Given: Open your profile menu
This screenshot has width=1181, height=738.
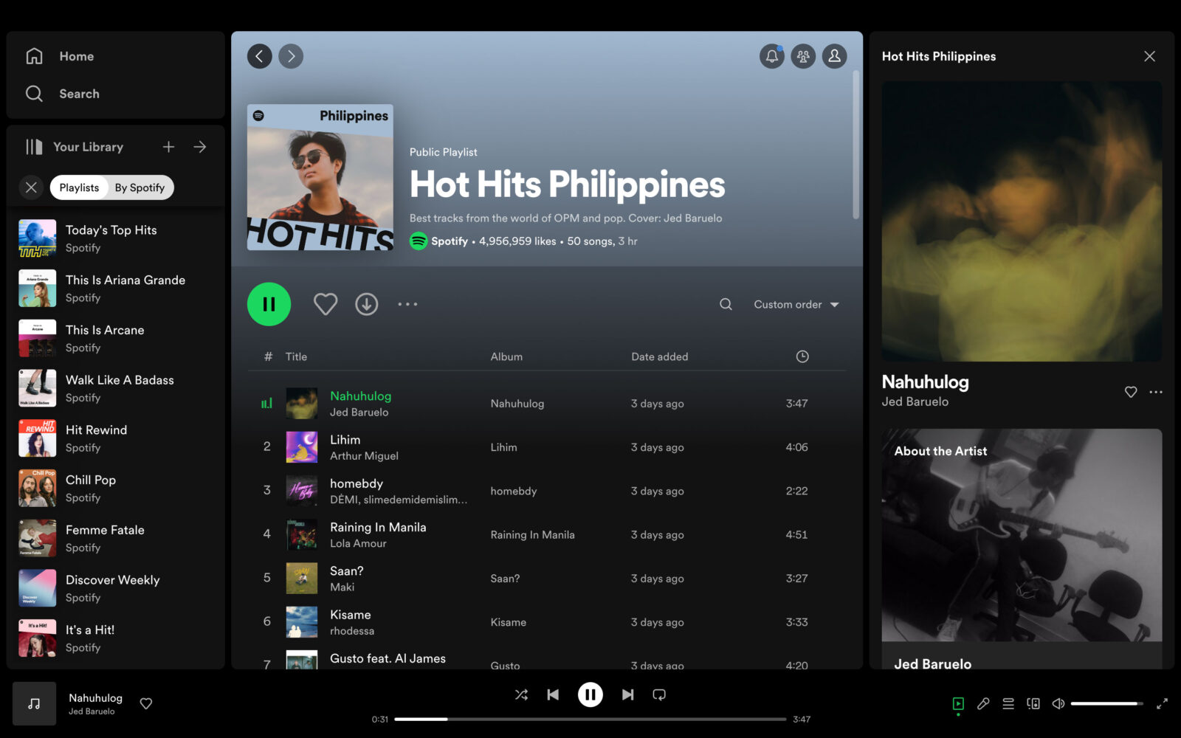Looking at the screenshot, I should pos(834,56).
